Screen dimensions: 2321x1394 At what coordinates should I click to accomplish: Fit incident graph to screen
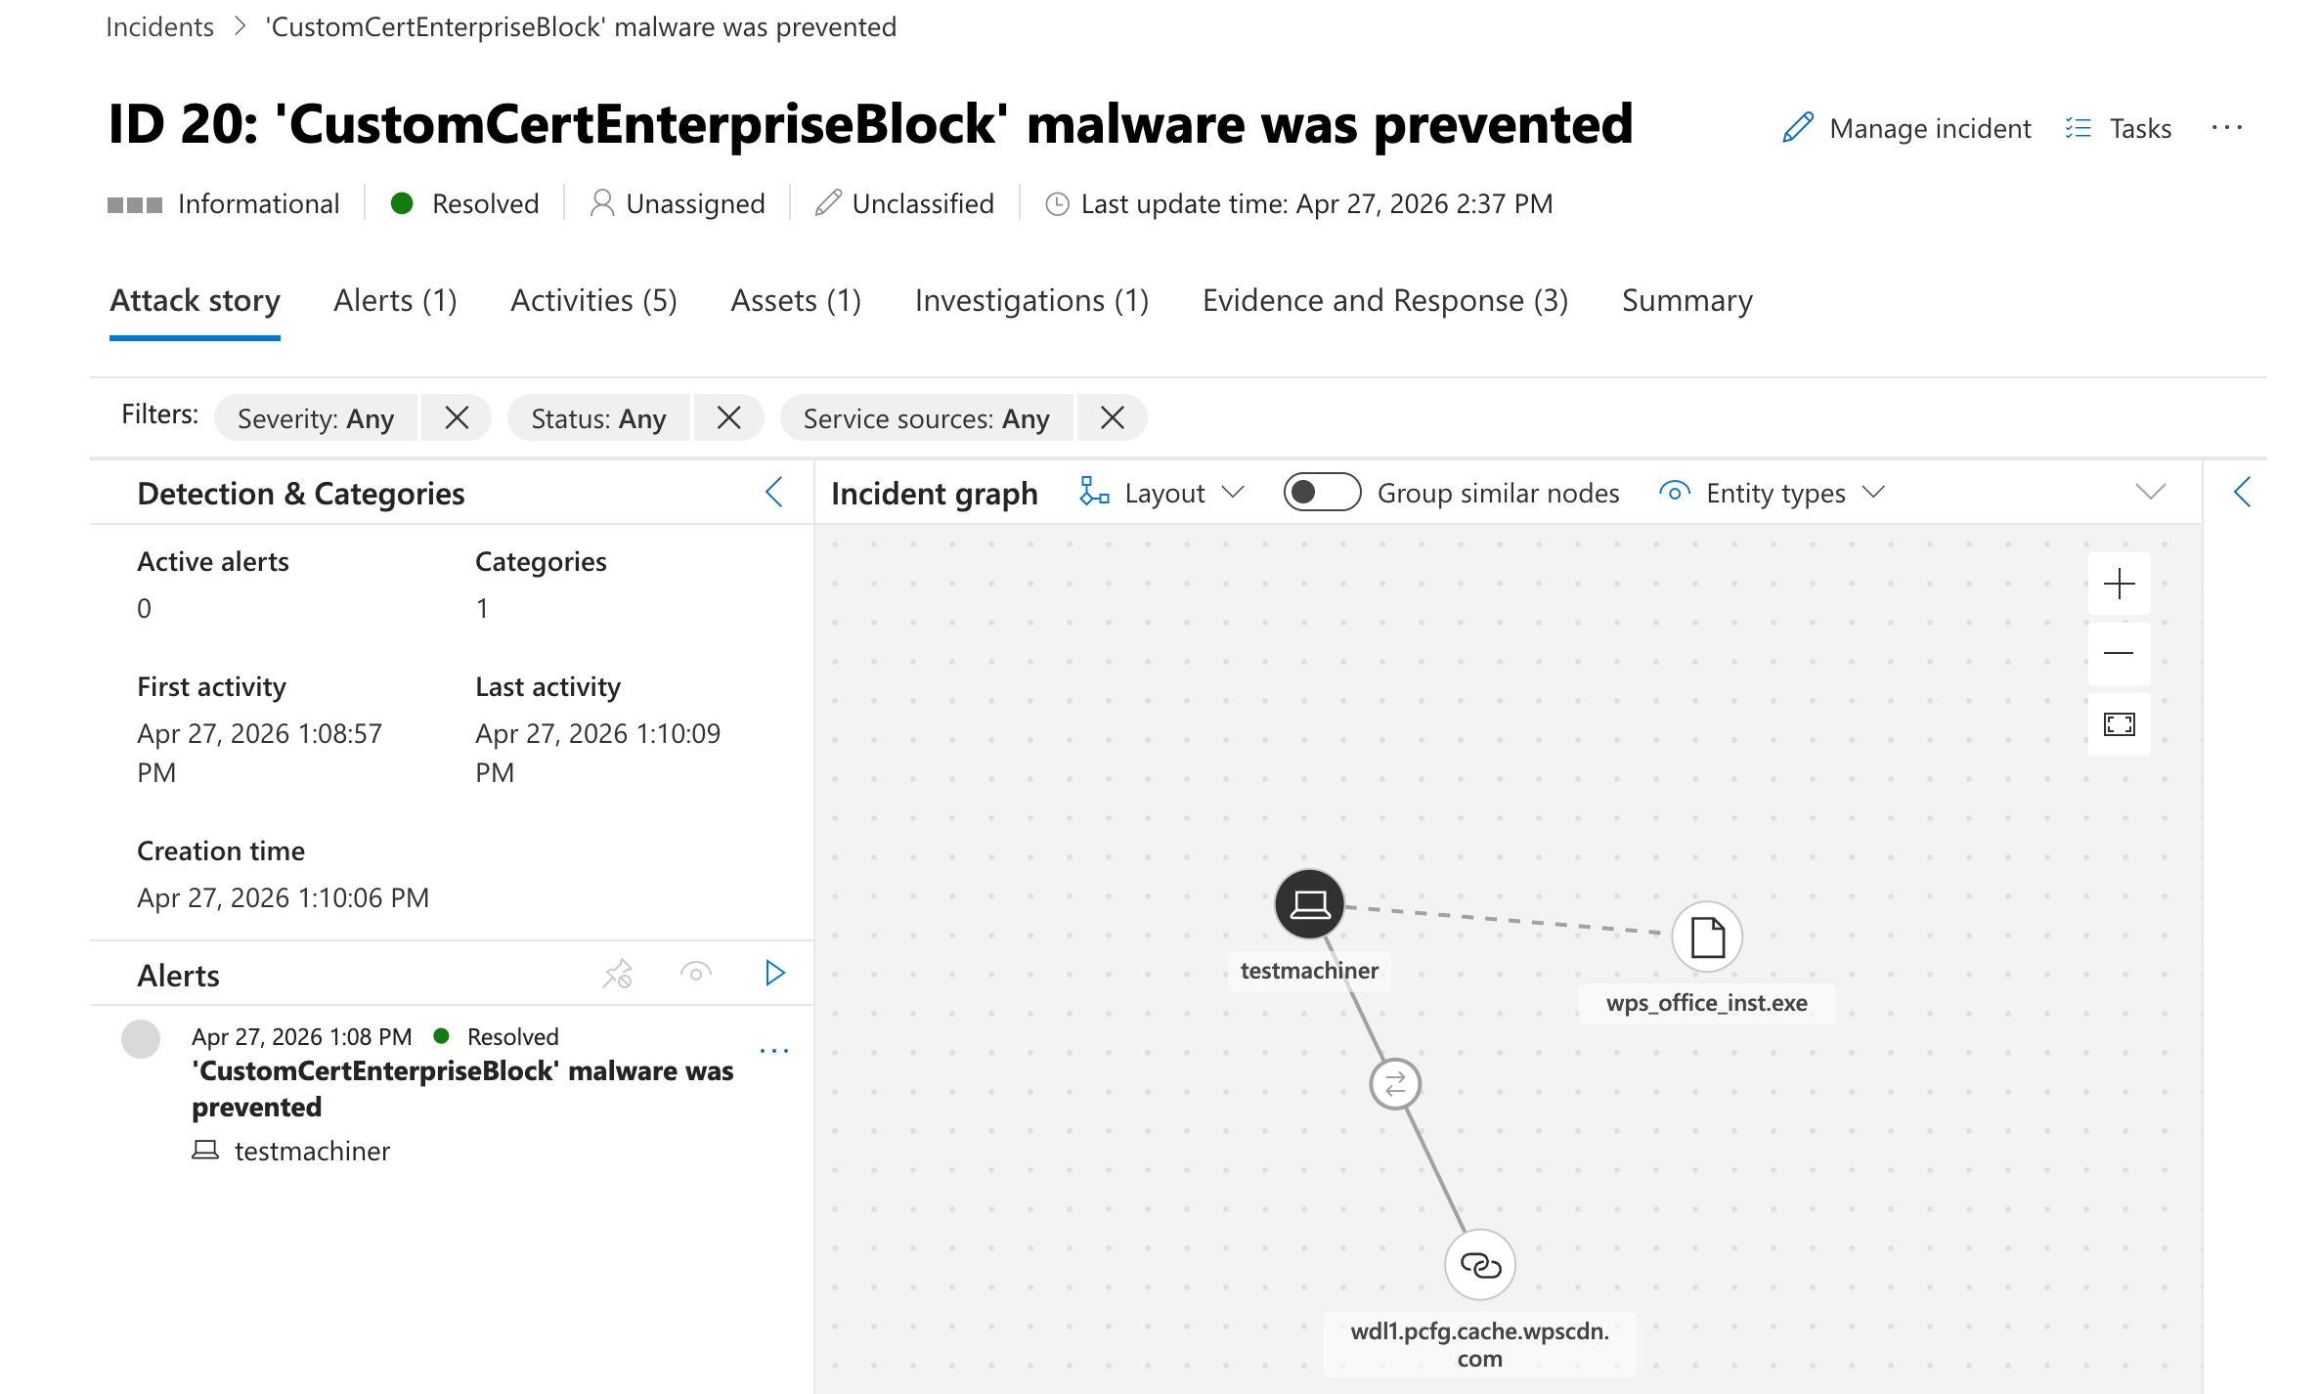pyautogui.click(x=2119, y=724)
